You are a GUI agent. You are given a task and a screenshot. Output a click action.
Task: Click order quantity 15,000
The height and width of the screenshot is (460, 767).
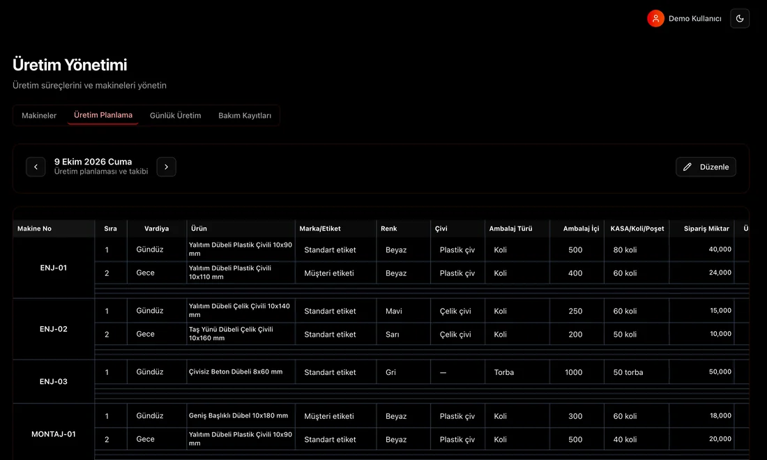(x=720, y=310)
